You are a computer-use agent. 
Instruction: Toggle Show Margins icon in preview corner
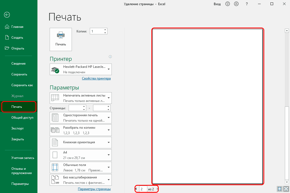click(x=280, y=189)
